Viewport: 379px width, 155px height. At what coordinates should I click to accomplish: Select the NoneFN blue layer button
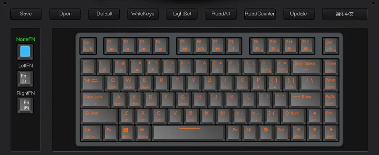[25, 52]
